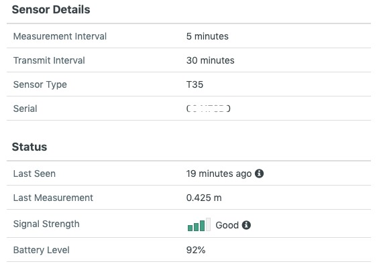This screenshot has width=381, height=272.
Task: Click the Good signal strength label
Action: [227, 225]
